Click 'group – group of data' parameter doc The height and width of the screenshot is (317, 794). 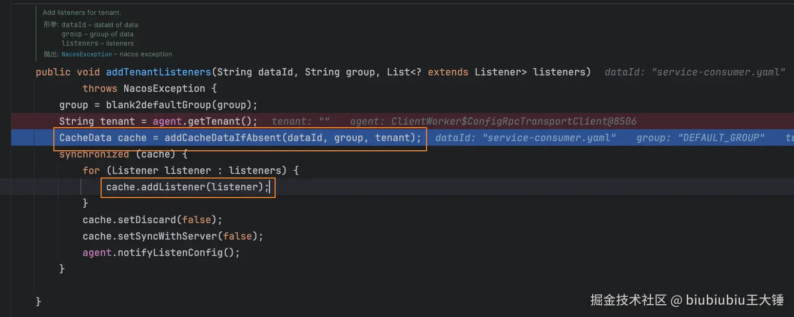[98, 34]
